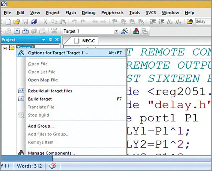Close the Project panel
212x171 pixels.
(57, 40)
